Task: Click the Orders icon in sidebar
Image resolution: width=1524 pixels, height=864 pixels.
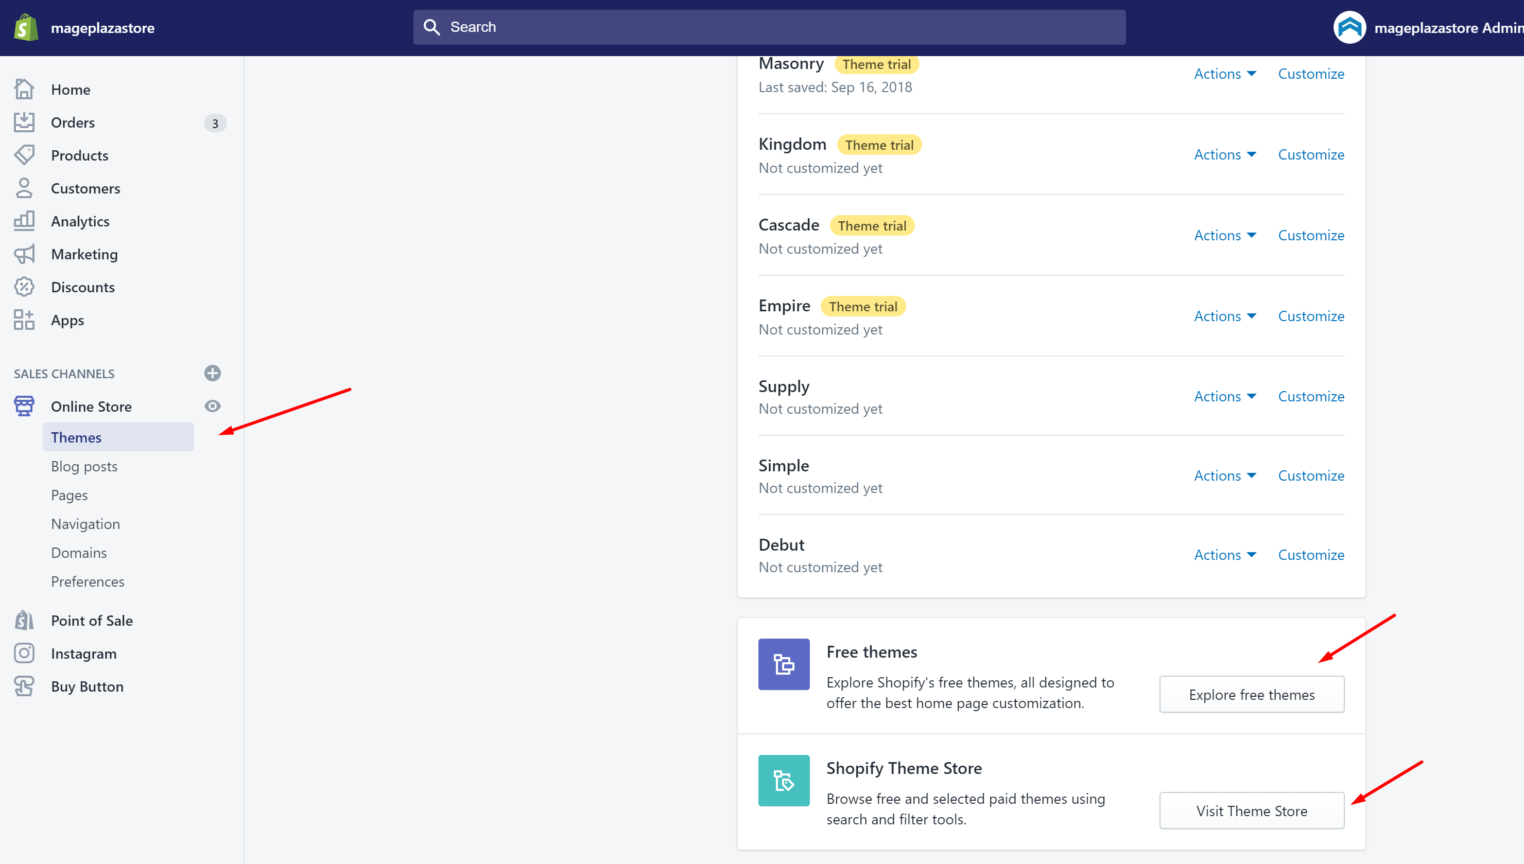Action: pyautogui.click(x=24, y=122)
